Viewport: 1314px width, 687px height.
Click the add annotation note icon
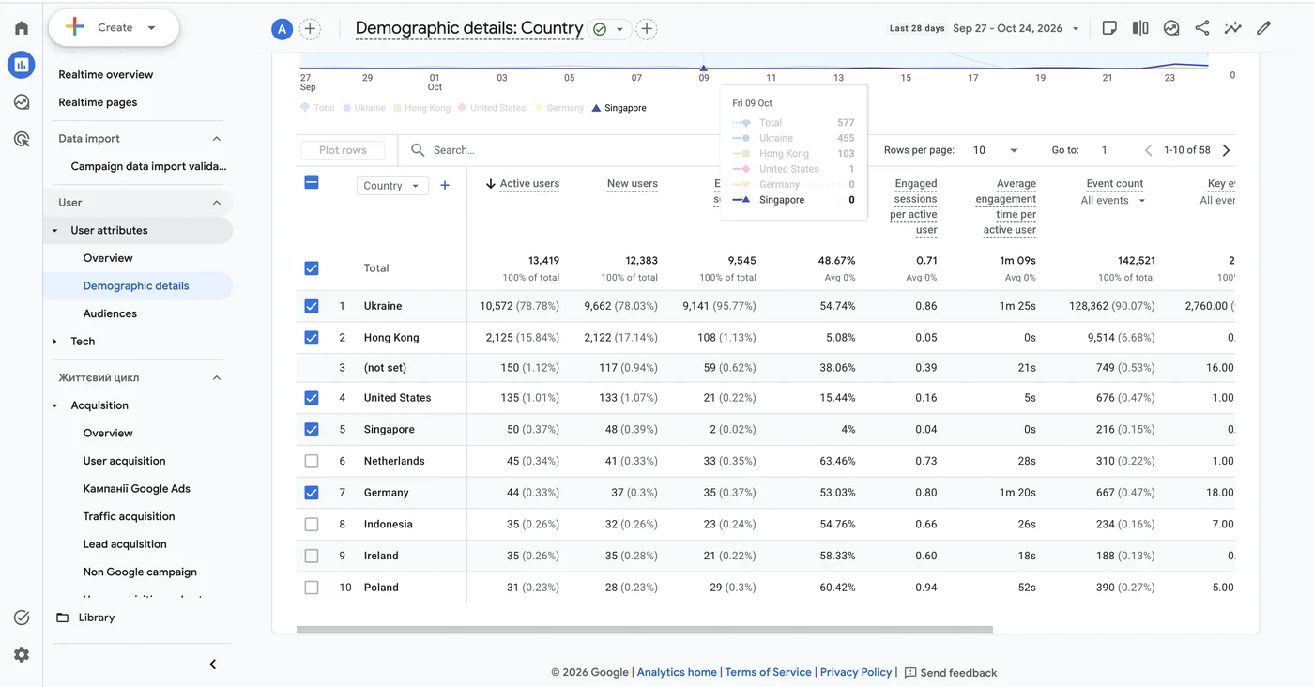click(x=1109, y=28)
